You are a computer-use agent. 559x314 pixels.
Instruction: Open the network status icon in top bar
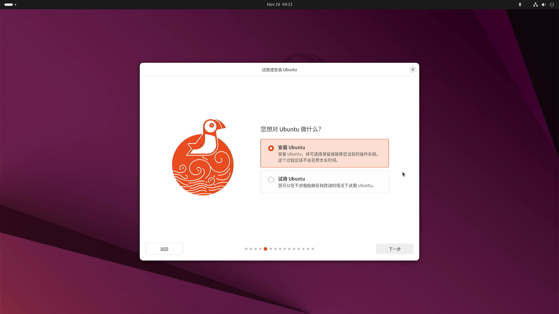coord(535,5)
